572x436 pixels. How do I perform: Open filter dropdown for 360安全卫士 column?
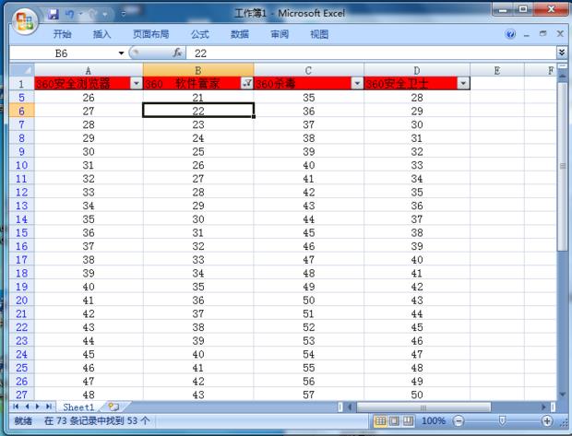463,83
